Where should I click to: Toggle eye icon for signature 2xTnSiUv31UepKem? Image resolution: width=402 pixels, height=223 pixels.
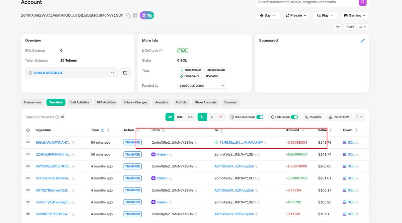click(x=28, y=178)
